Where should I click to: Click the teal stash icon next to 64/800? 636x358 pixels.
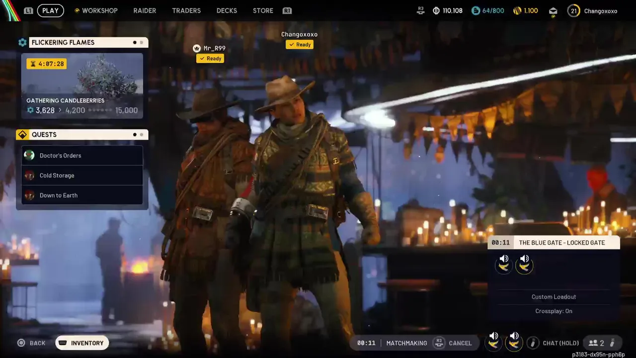click(x=476, y=10)
